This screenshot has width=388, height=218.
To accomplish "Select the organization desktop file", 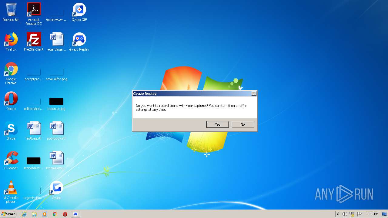I will [x=34, y=193].
